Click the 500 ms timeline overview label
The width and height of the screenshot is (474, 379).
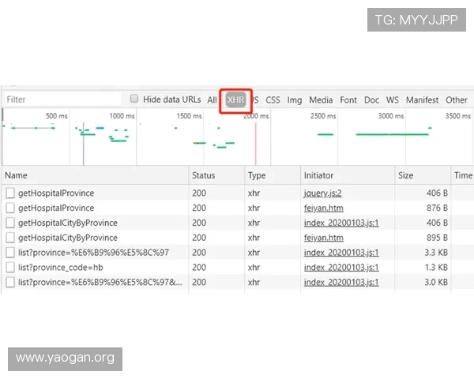[x=57, y=116]
